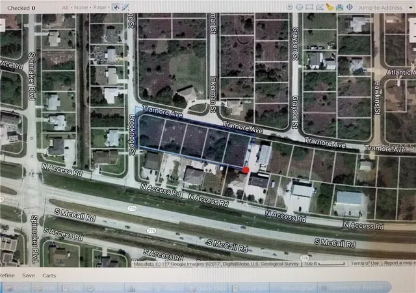Open the Save menu
Image resolution: width=416 pixels, height=293 pixels.
point(29,275)
